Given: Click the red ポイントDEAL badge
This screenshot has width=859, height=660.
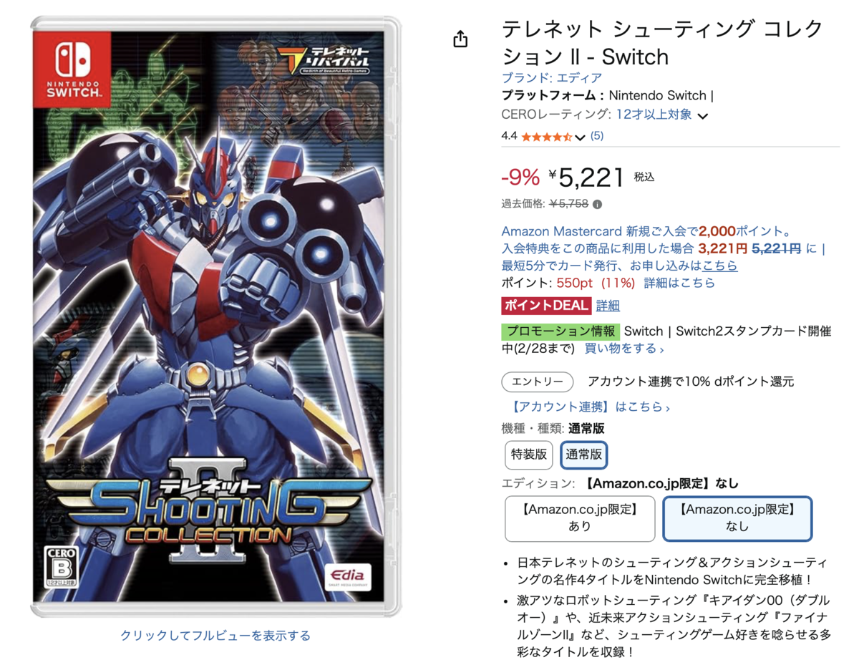Looking at the screenshot, I should pos(546,305).
